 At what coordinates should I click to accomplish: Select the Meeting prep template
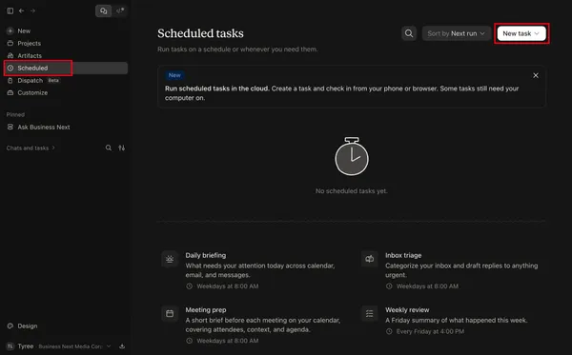(252, 325)
